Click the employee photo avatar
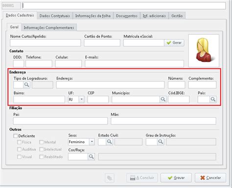Screen dimensions: 232x188 204,51
